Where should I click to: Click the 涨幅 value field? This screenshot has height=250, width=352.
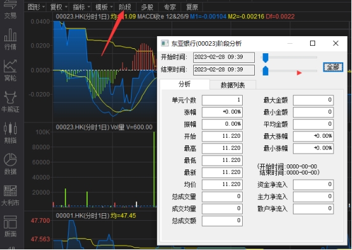(222, 112)
